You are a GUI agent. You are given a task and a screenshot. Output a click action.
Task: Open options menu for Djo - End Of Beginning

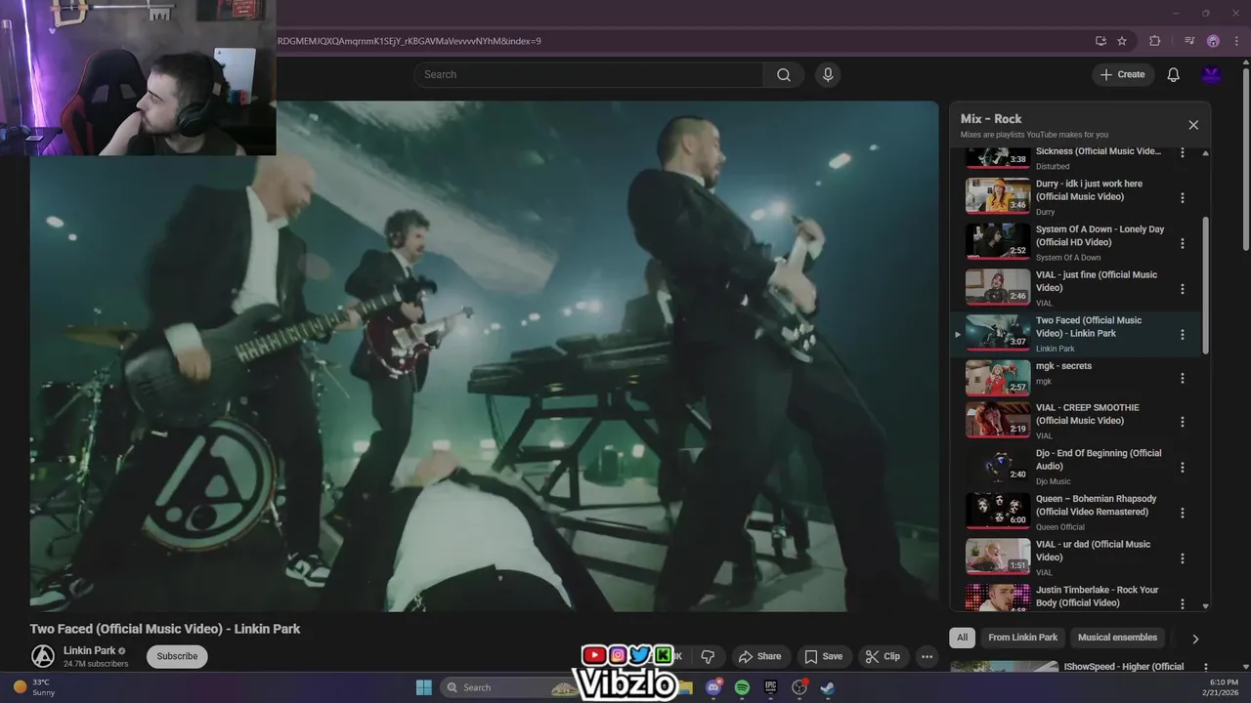coord(1182,468)
